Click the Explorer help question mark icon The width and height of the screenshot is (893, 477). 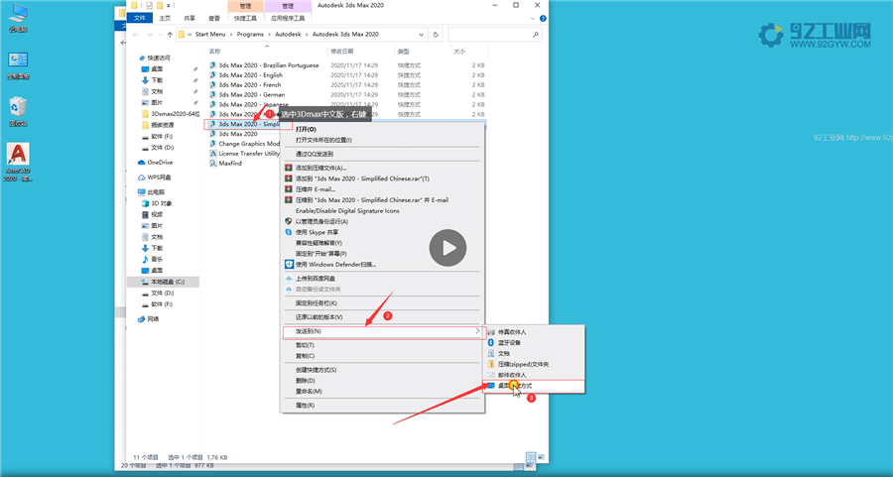point(543,18)
